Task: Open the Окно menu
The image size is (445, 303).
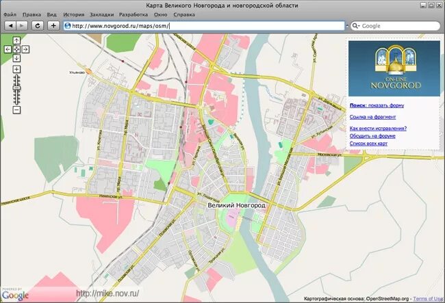Action: [161, 14]
